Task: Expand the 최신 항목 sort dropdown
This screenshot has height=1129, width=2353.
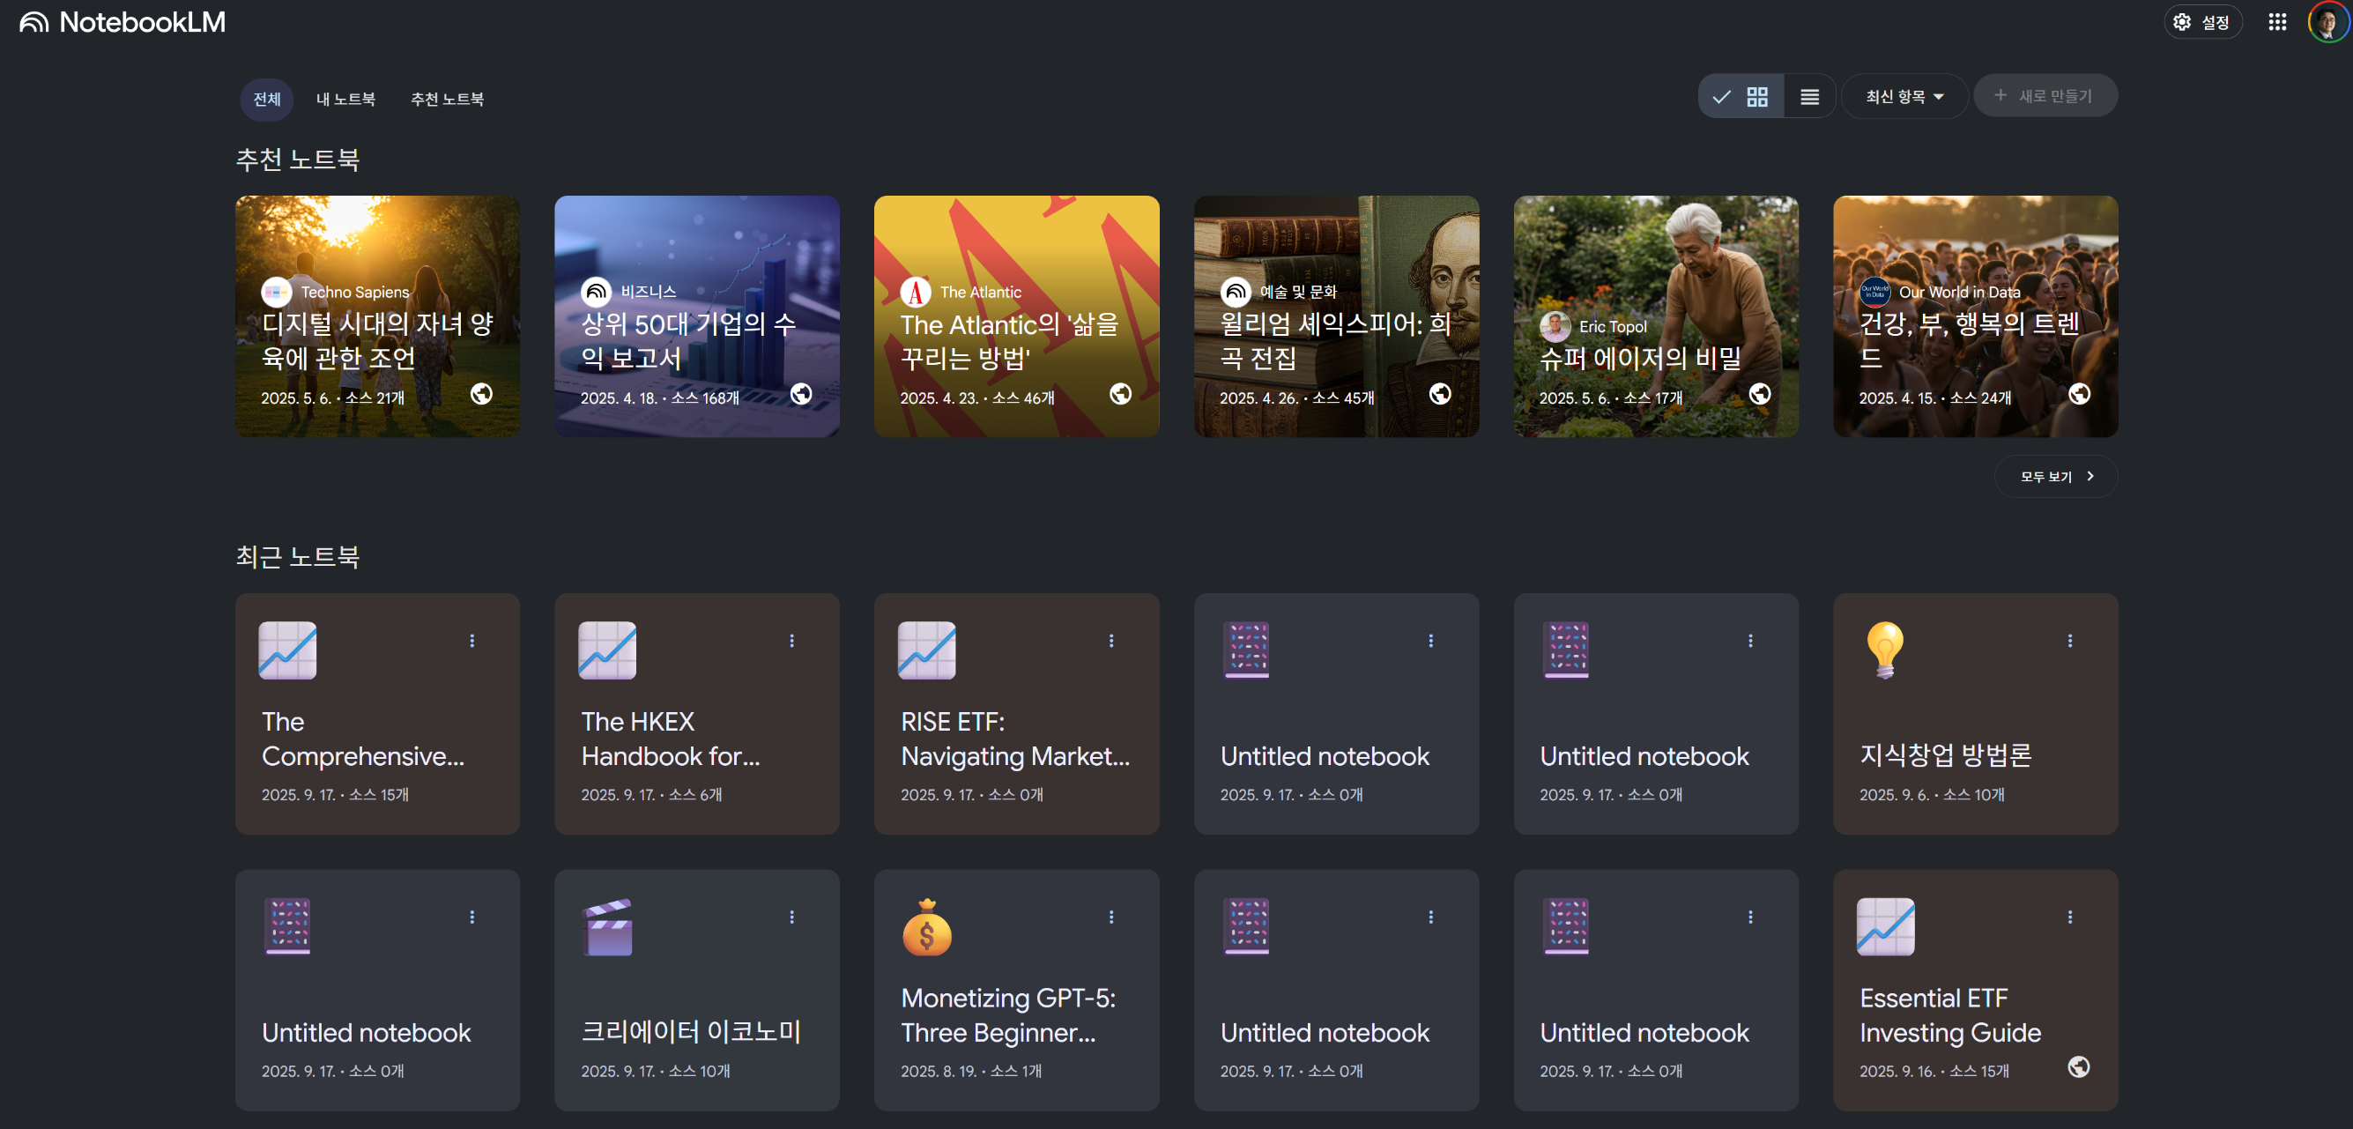Action: coord(1904,97)
